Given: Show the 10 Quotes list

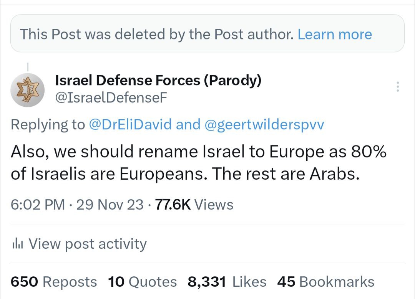Looking at the screenshot, I should pos(143,282).
